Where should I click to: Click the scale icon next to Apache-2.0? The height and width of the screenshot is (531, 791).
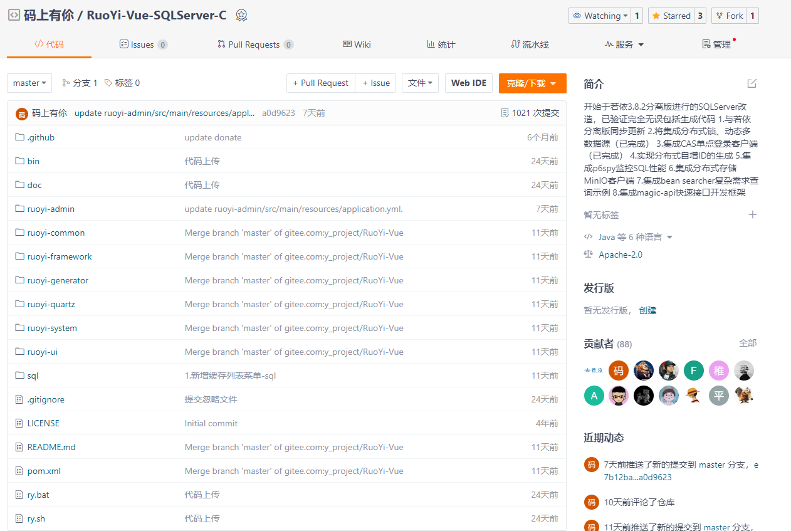588,254
